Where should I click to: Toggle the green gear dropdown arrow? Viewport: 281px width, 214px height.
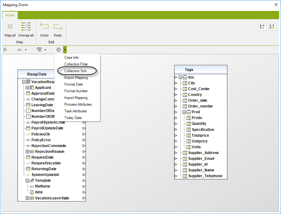65,50
